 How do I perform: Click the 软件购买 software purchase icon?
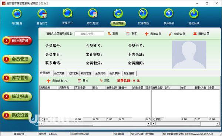click(x=169, y=13)
